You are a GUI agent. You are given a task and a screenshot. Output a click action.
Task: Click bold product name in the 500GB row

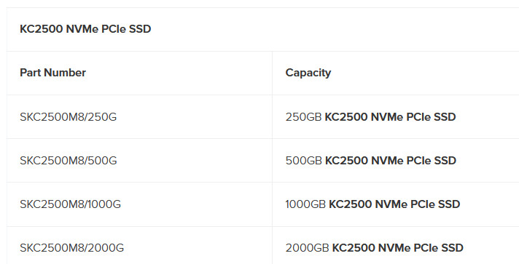click(391, 161)
